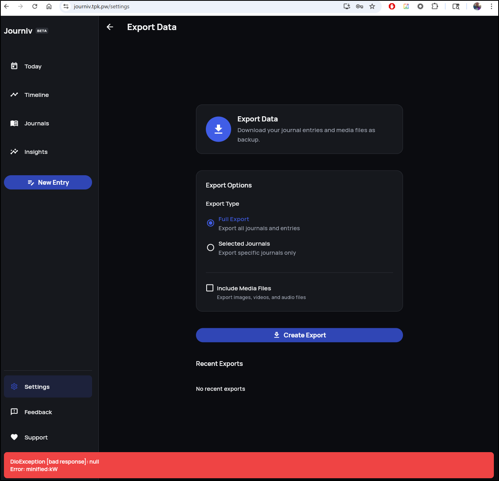Select the Full Export radio option

pyautogui.click(x=211, y=223)
